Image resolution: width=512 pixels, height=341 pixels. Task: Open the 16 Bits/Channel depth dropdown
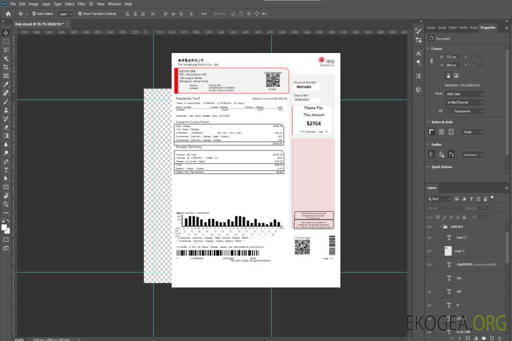(465, 102)
